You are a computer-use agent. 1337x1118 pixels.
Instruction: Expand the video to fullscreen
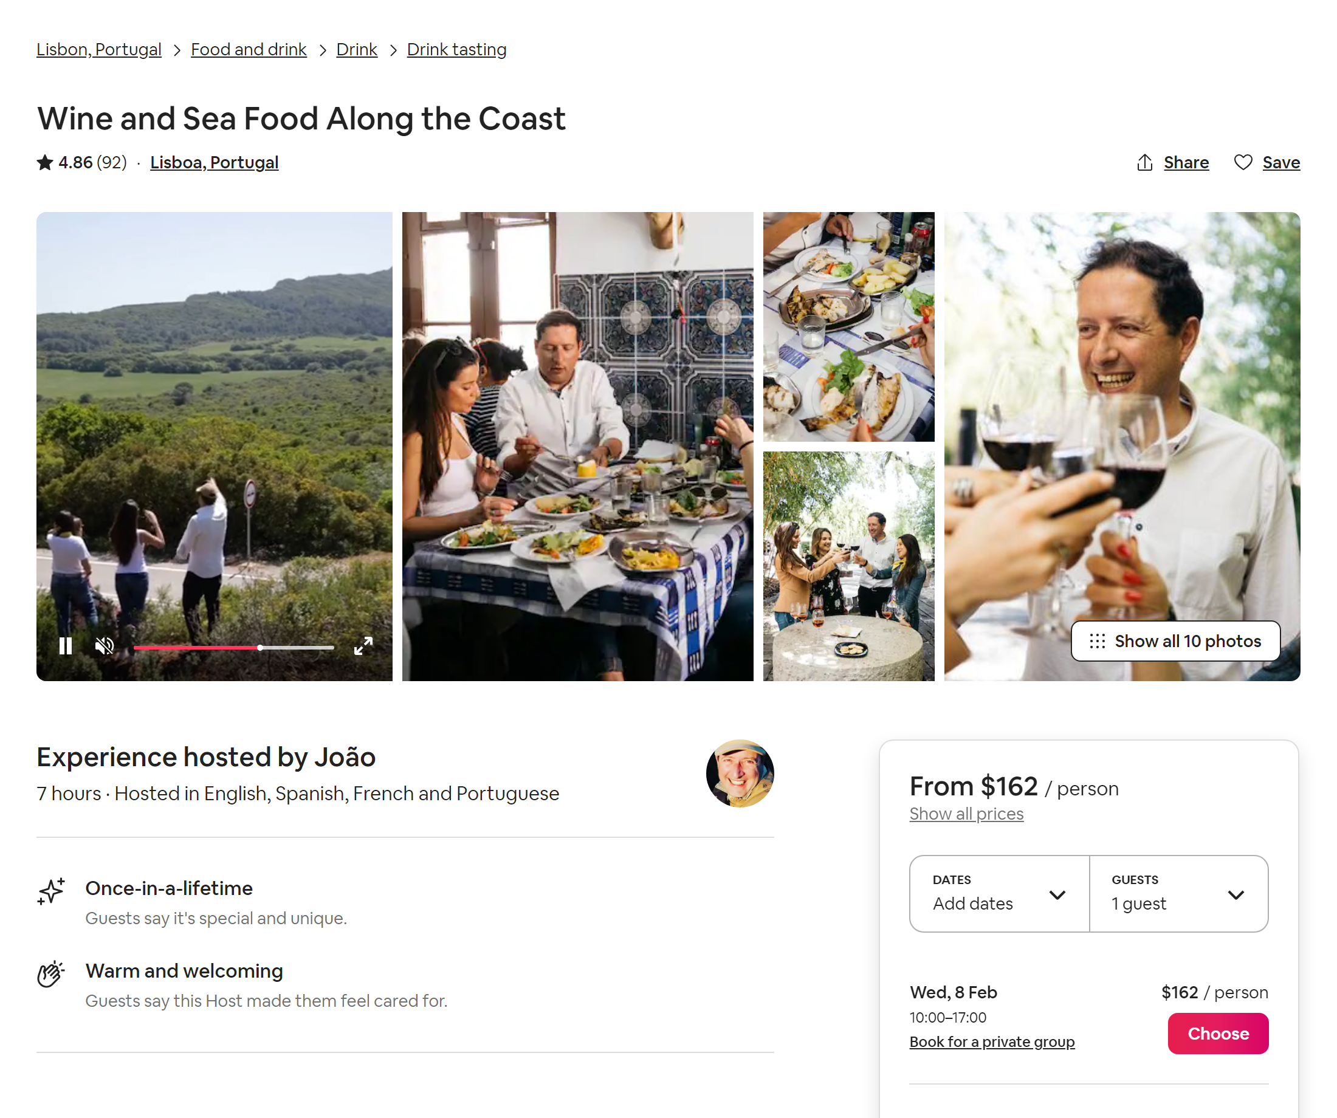point(363,647)
